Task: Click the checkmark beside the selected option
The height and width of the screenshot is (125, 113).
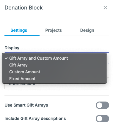Action: click(x=6, y=58)
